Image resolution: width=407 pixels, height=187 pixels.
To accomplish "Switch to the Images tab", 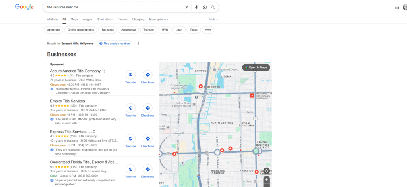I will click(x=87, y=19).
